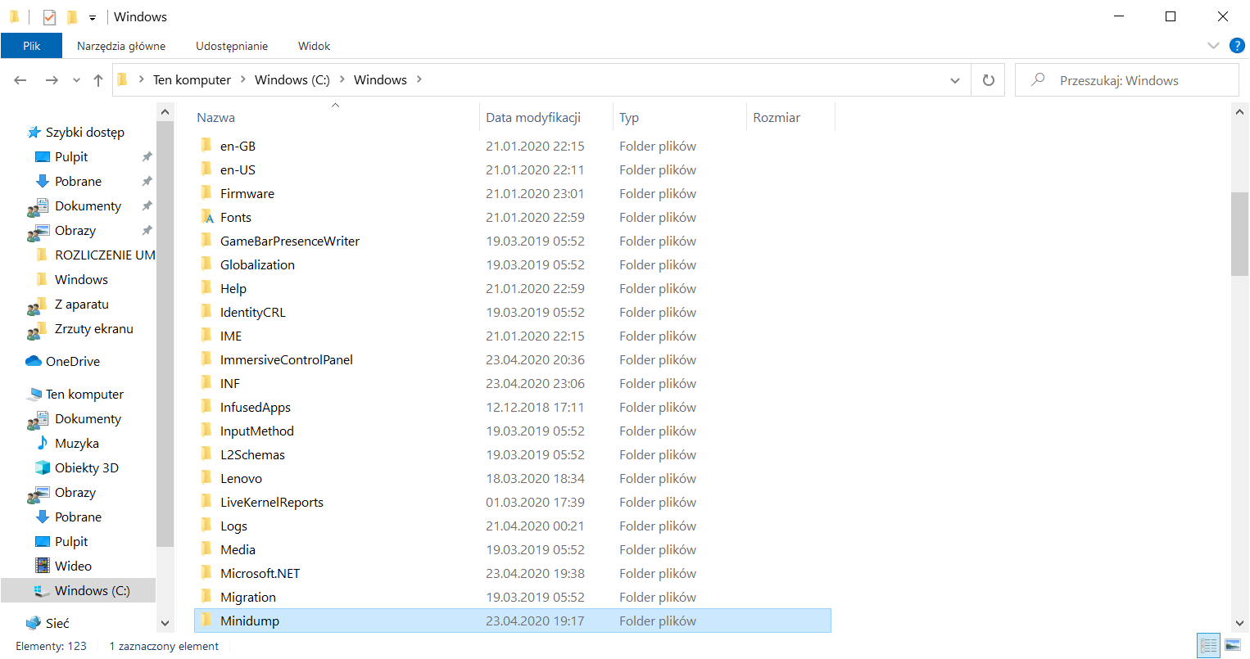Expand the chevron after Windows breadcrumb
Viewport: 1250px width, 659px height.
click(x=419, y=79)
